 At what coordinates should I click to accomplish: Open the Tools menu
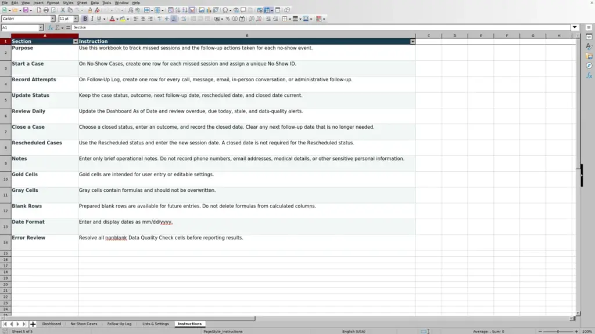coord(107,3)
